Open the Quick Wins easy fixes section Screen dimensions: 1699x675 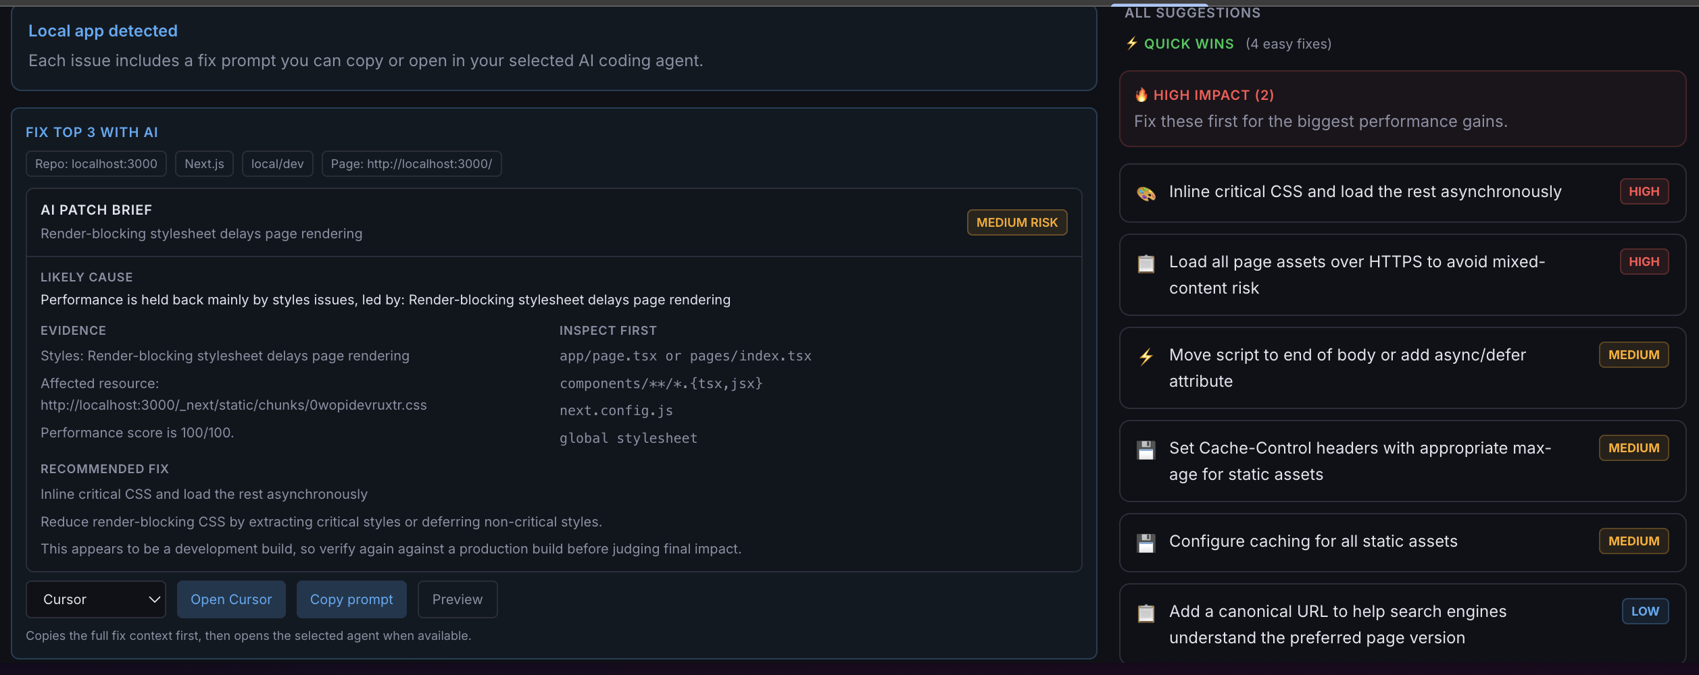pyautogui.click(x=1229, y=44)
